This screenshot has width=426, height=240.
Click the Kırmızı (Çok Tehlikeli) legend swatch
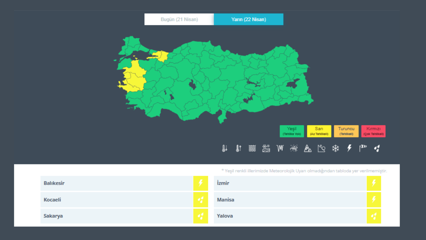tap(373, 131)
